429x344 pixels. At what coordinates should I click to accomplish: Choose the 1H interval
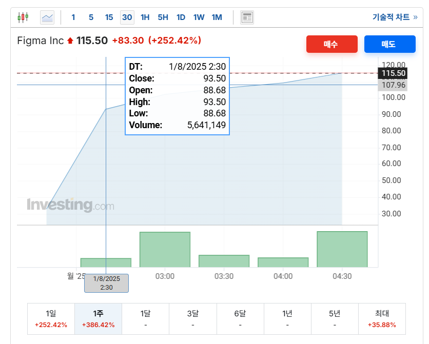[145, 17]
